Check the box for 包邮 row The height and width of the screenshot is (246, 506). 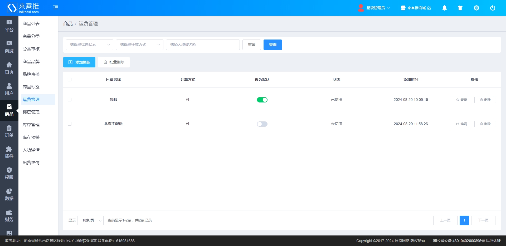coord(70,100)
